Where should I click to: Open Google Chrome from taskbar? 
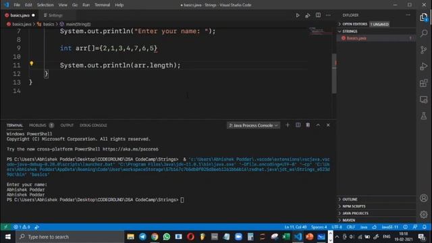pos(155,237)
